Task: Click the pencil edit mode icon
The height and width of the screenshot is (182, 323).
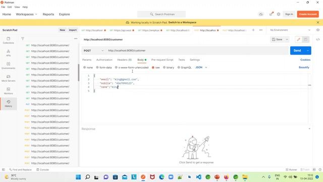Action: click(298, 39)
